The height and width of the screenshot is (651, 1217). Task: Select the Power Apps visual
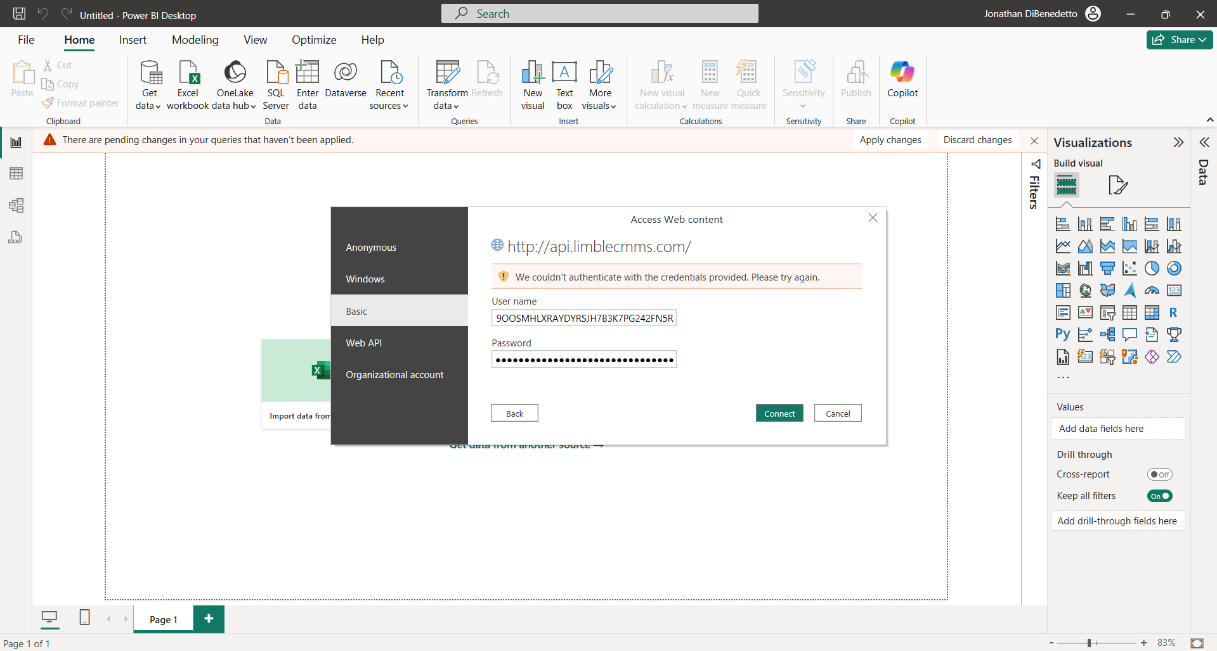[1152, 357]
